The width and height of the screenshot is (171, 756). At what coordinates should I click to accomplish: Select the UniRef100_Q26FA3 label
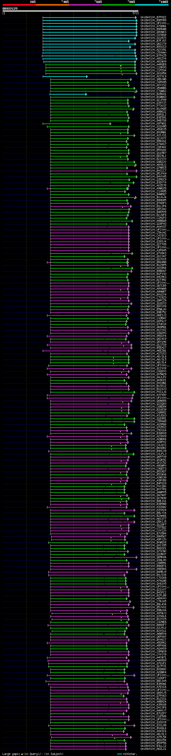coord(153,224)
